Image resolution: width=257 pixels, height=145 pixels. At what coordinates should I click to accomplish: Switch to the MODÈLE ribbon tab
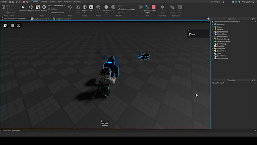(x=44, y=2)
